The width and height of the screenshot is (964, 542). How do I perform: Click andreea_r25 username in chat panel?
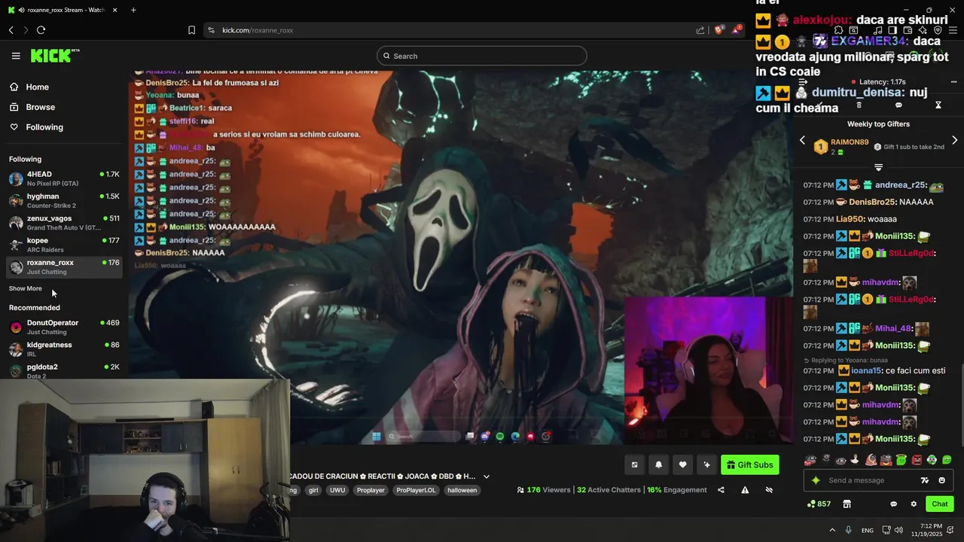tap(901, 185)
